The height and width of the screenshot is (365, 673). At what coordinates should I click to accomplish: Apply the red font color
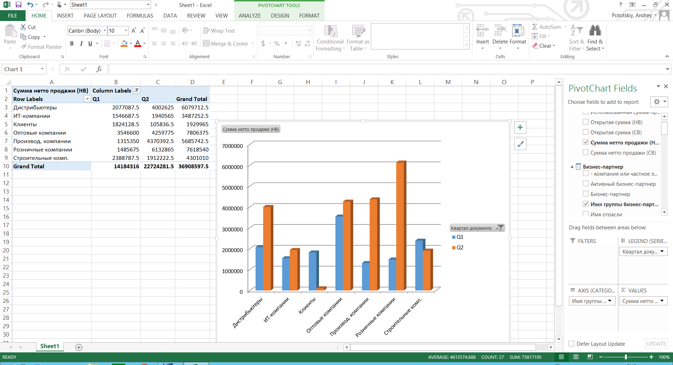coord(138,43)
